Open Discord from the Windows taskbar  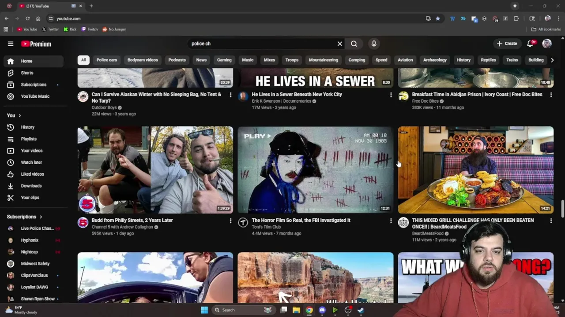click(x=322, y=310)
